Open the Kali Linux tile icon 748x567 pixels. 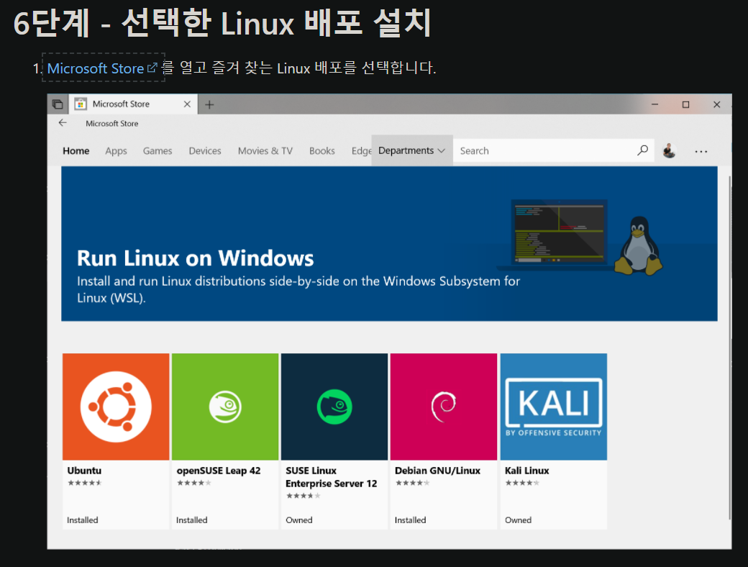(553, 407)
